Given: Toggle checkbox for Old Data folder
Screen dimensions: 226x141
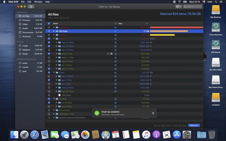Looking at the screenshot, I should pyautogui.click(x=49, y=31).
